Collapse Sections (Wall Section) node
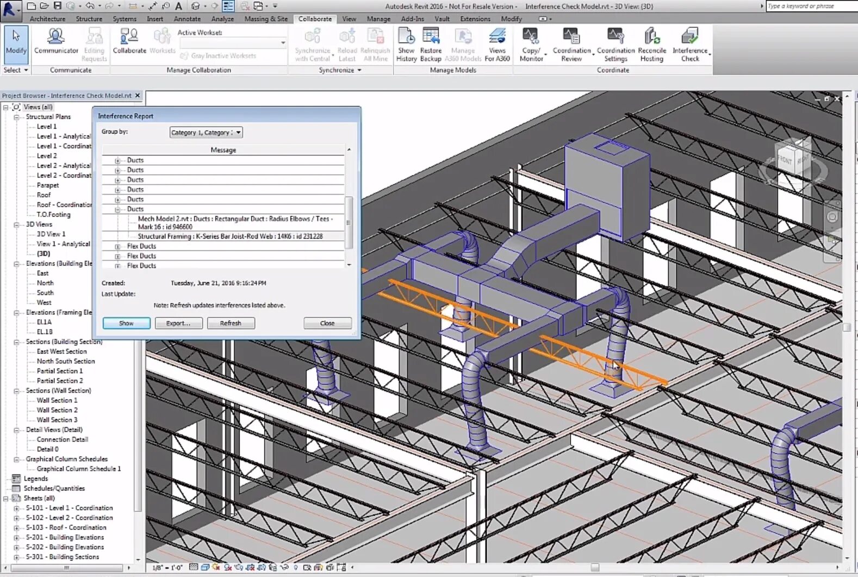 coord(16,391)
